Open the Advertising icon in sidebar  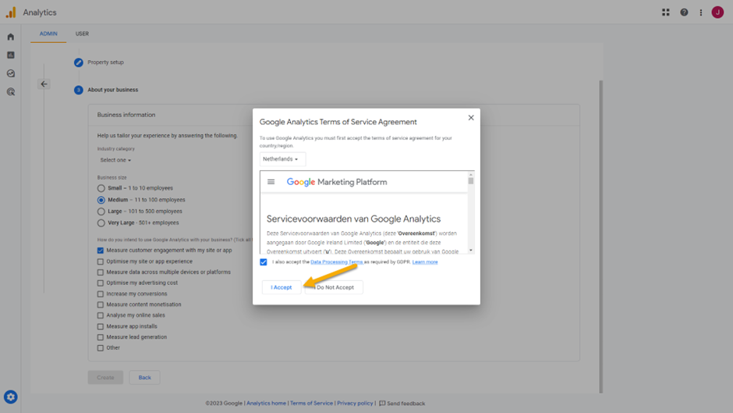pyautogui.click(x=10, y=92)
